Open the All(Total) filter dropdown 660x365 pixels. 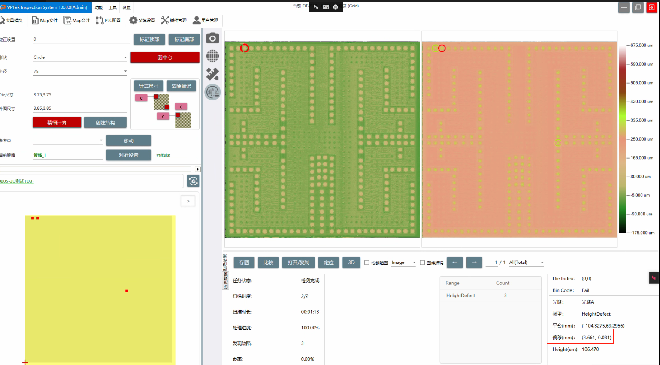tap(542, 263)
